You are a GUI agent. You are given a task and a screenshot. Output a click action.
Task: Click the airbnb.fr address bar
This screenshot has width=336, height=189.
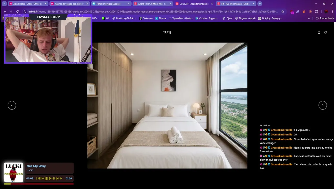point(153,12)
